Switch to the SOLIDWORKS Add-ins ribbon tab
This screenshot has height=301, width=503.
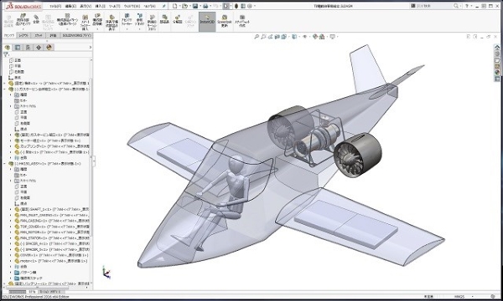coord(76,35)
